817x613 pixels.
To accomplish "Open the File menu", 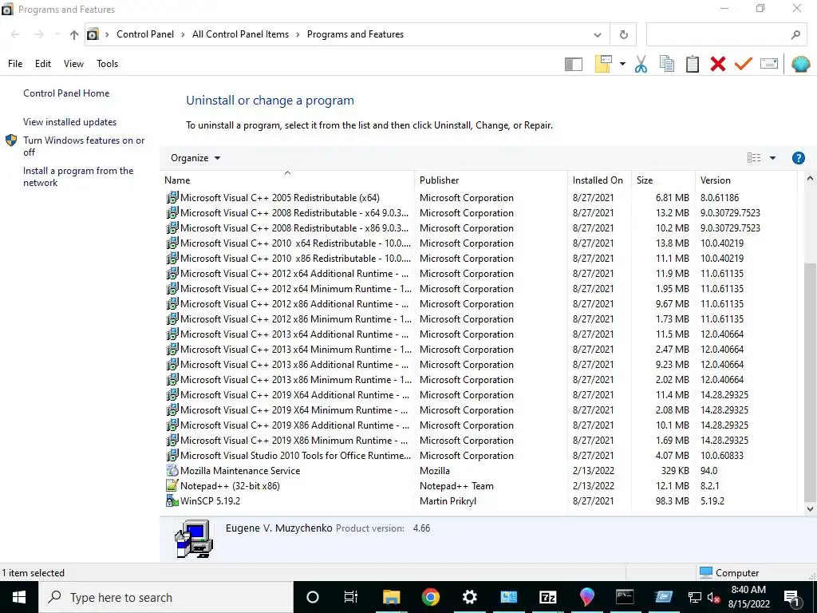I will click(x=15, y=64).
